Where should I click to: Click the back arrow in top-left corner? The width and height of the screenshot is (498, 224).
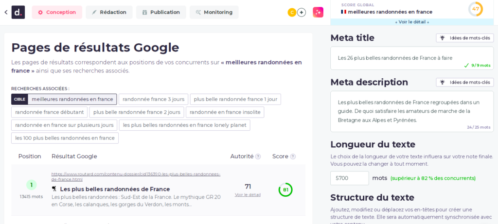coord(5,12)
